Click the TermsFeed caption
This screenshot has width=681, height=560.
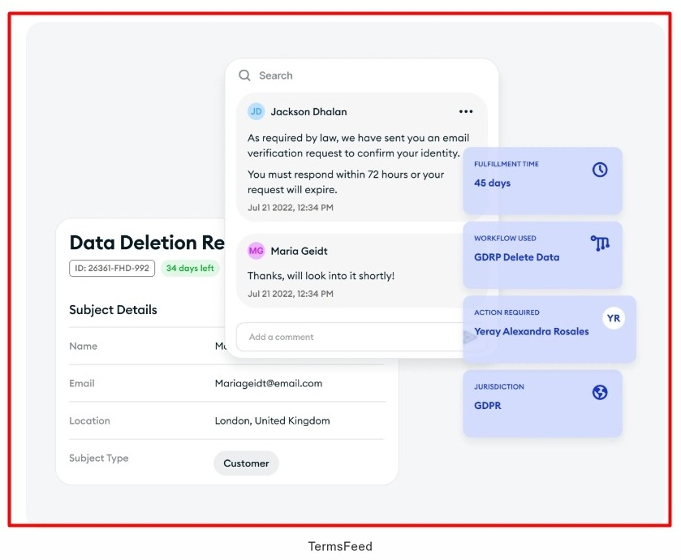click(340, 546)
